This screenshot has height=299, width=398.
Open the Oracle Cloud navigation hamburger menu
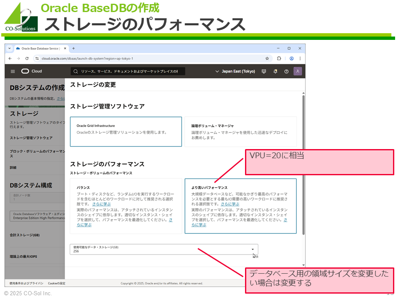13,71
